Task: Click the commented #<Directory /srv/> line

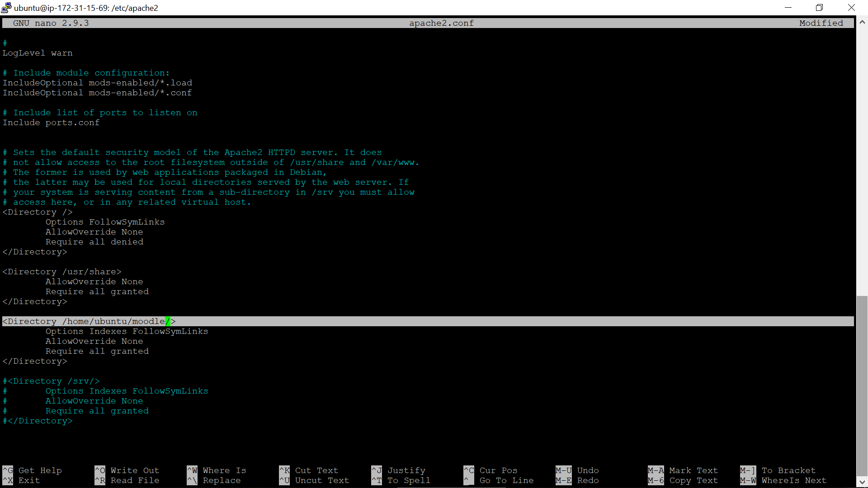Action: [51, 381]
